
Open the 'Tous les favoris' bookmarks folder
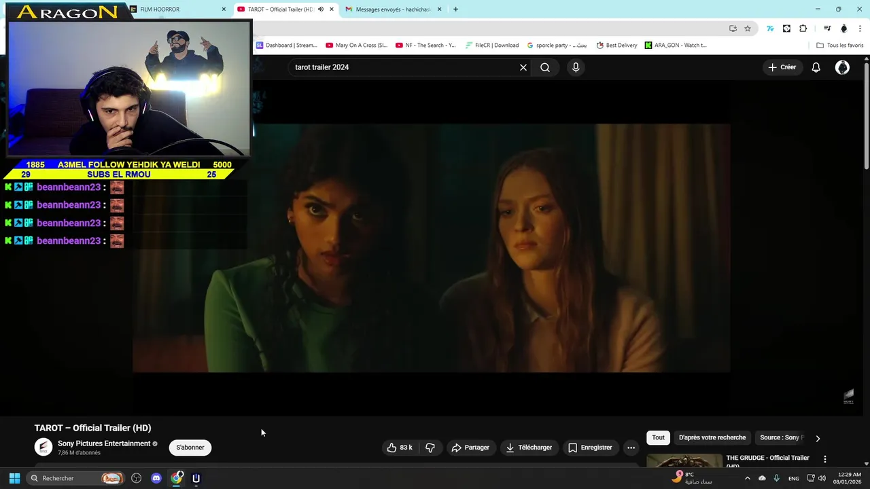tap(840, 46)
